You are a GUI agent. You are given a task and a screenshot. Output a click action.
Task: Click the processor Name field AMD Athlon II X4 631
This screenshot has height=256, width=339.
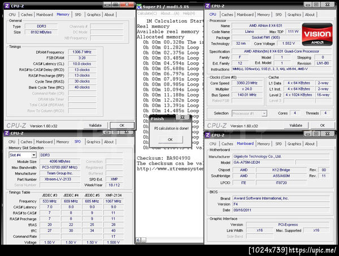tap(266, 25)
